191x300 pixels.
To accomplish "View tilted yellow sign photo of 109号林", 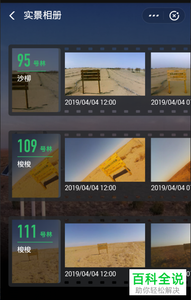I will (x=105, y=159).
